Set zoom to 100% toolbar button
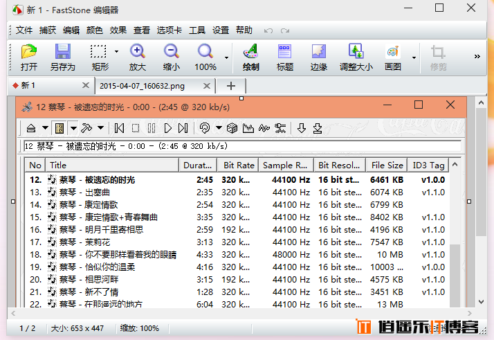 205,57
